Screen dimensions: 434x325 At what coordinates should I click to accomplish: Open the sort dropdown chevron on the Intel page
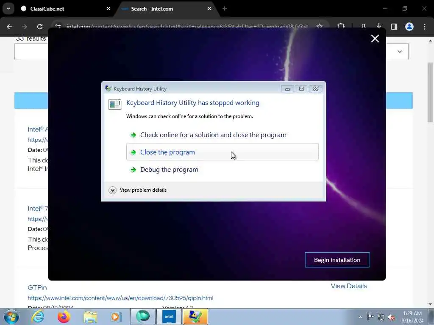click(400, 51)
